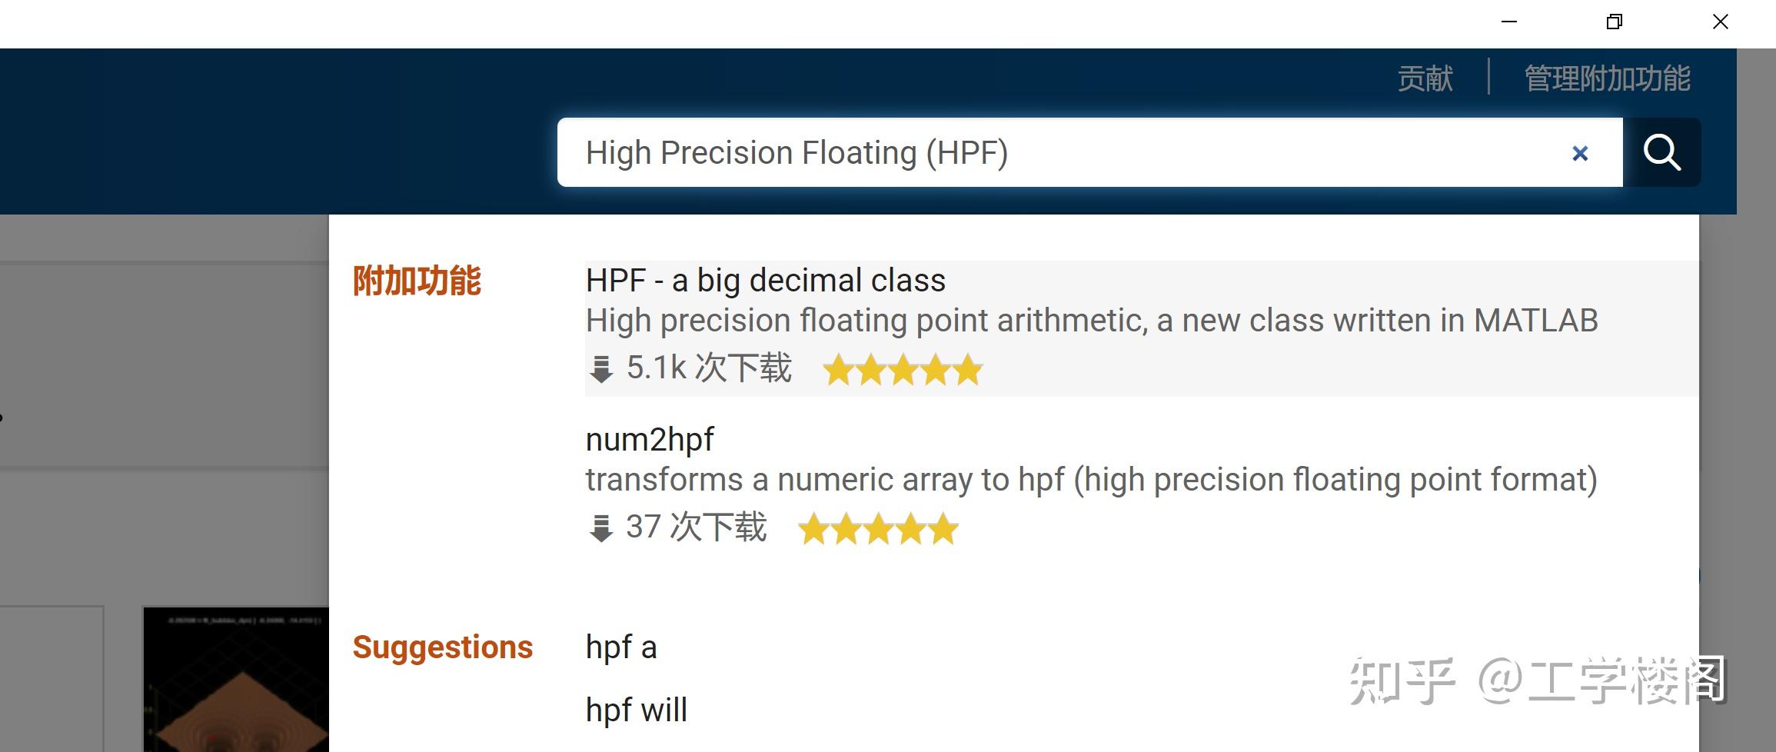Image resolution: width=1776 pixels, height=752 pixels.
Task: Click the star rating of num2hpf
Action: (x=878, y=529)
